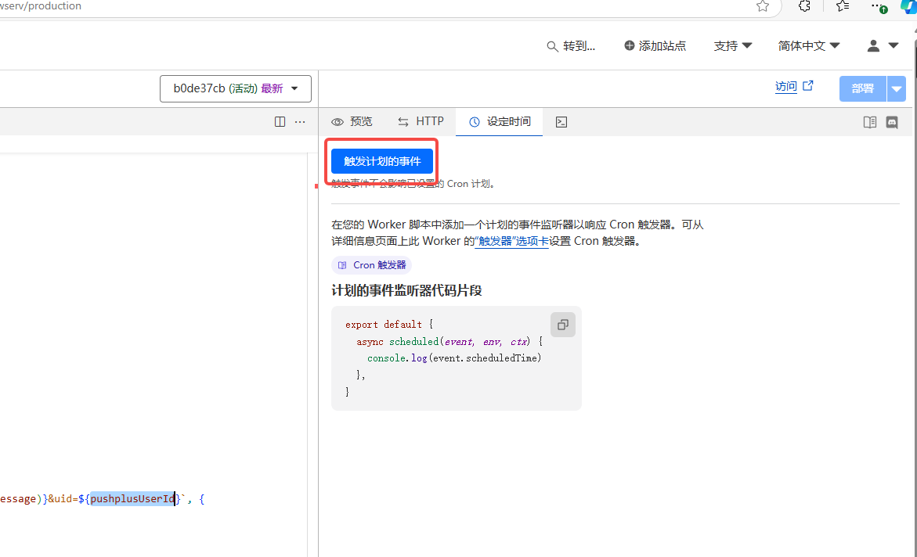Screen dimensions: 917x557
Task: Bookmark page with the star icon
Action: (x=763, y=6)
